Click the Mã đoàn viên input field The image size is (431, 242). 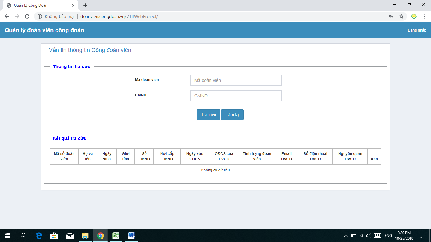tap(236, 80)
